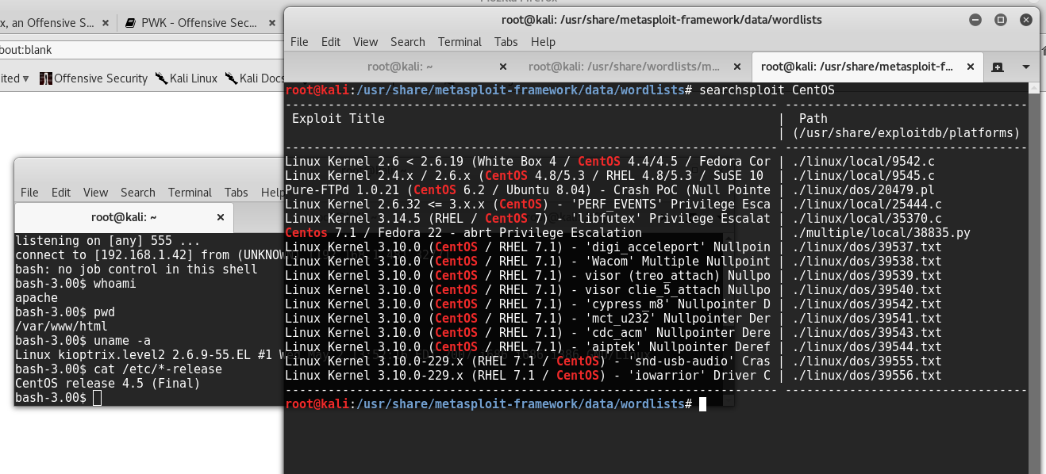Open Terminal menu in small back terminal
The height and width of the screenshot is (474, 1046).
[x=190, y=193]
